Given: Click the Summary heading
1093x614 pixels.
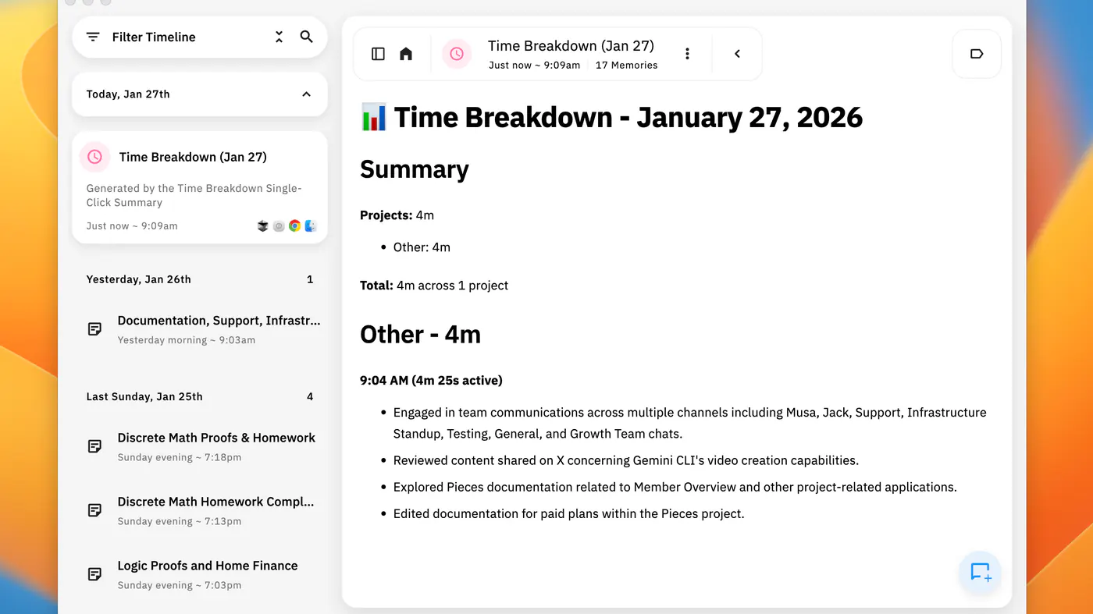Looking at the screenshot, I should [x=415, y=169].
